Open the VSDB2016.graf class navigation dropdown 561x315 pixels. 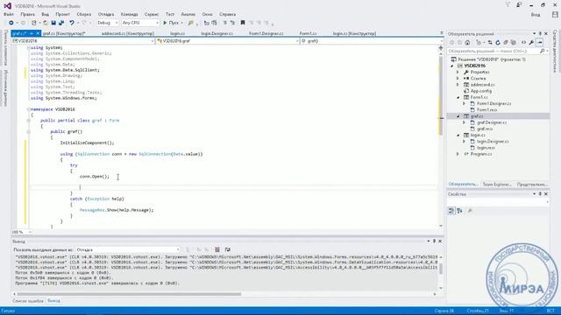click(x=228, y=41)
